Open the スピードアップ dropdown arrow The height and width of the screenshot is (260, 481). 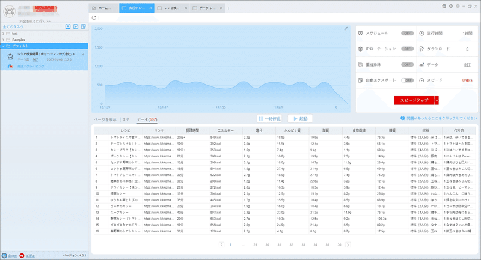click(x=437, y=100)
